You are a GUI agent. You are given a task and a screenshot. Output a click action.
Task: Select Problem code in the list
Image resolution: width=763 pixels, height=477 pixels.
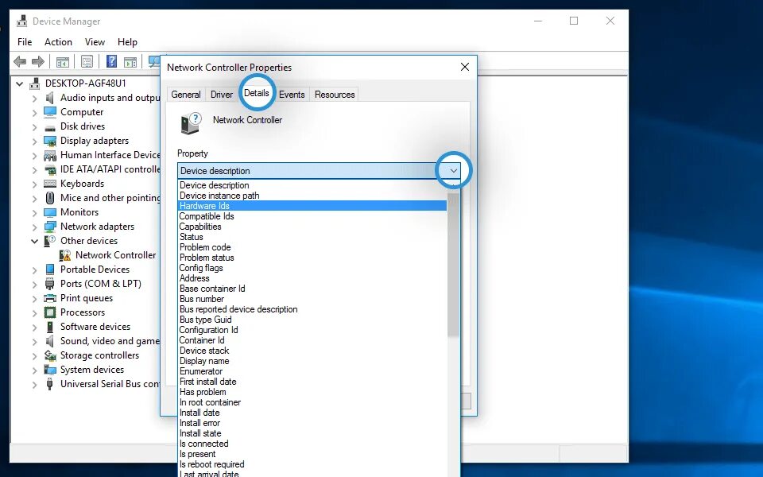(x=312, y=247)
